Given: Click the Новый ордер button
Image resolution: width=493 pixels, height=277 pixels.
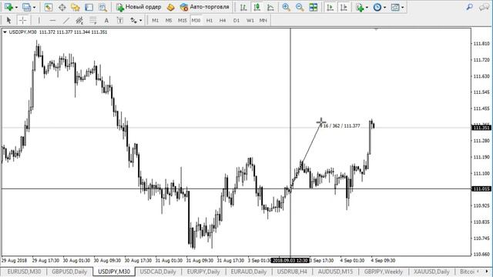Looking at the screenshot, I should (x=139, y=7).
